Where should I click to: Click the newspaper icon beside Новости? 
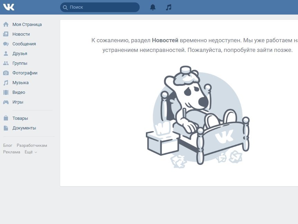pyautogui.click(x=6, y=34)
